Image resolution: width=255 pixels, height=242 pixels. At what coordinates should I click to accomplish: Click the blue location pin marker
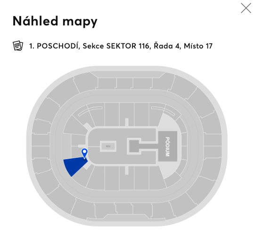tap(84, 153)
